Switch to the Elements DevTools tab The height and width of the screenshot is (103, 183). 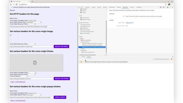click(87, 7)
